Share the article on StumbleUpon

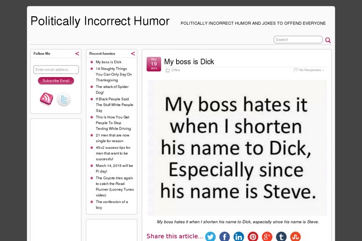coord(296,236)
